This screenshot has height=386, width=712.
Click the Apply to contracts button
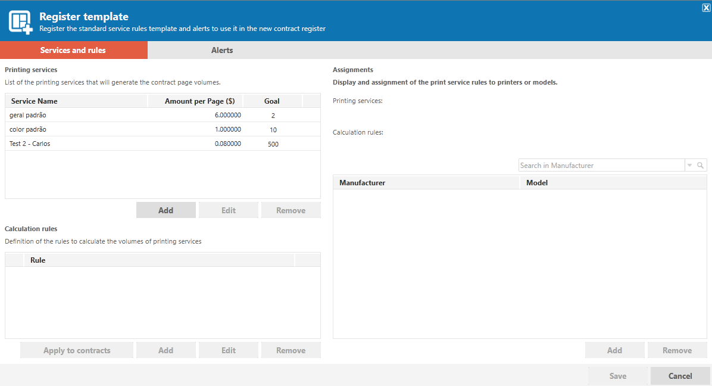tap(77, 350)
